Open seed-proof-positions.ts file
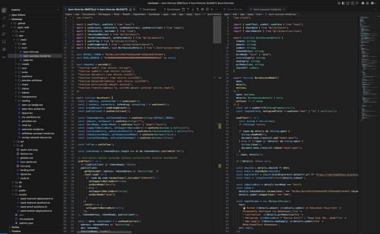The height and width of the screenshot is (234, 380). point(34,207)
